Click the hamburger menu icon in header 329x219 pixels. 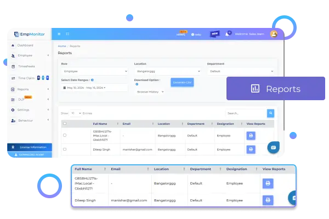coord(59,34)
